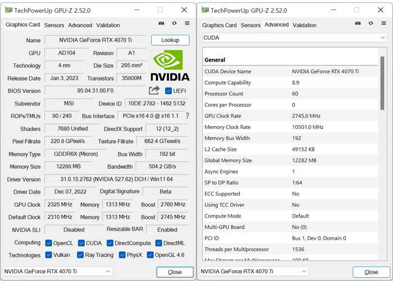Select Graphics Card tab in left window

(x=23, y=25)
